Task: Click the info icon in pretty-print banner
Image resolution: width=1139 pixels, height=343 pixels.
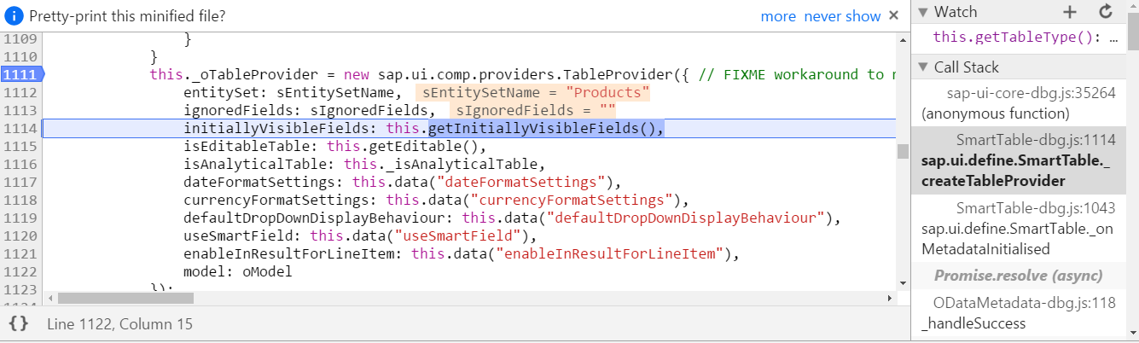Action: click(x=14, y=16)
